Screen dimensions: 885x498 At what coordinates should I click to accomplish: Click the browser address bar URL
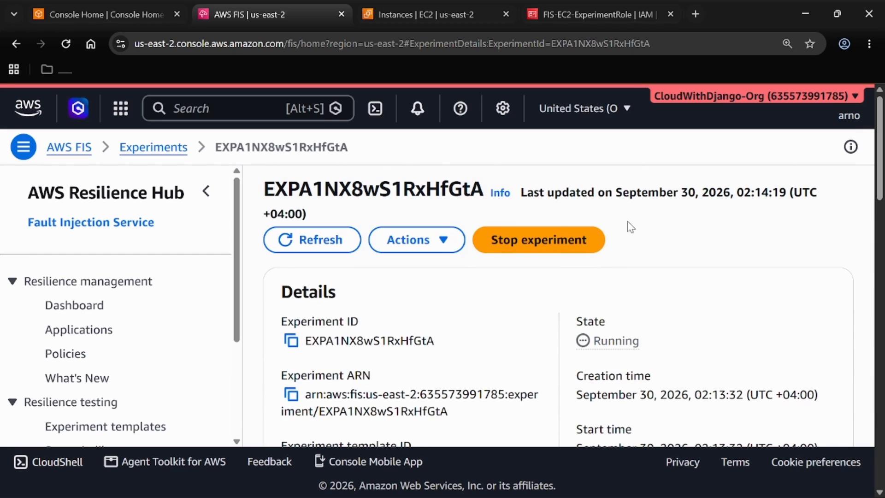coord(392,44)
